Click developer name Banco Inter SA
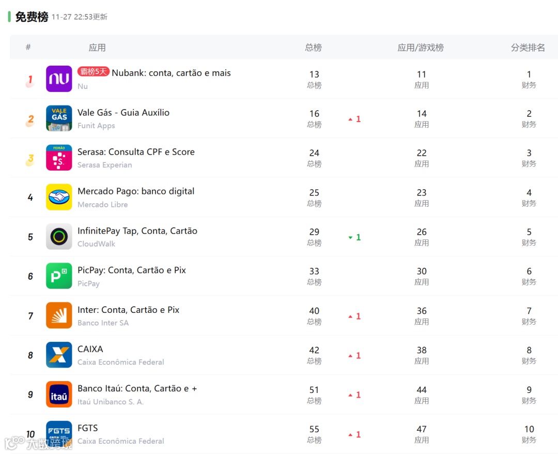 coord(103,323)
